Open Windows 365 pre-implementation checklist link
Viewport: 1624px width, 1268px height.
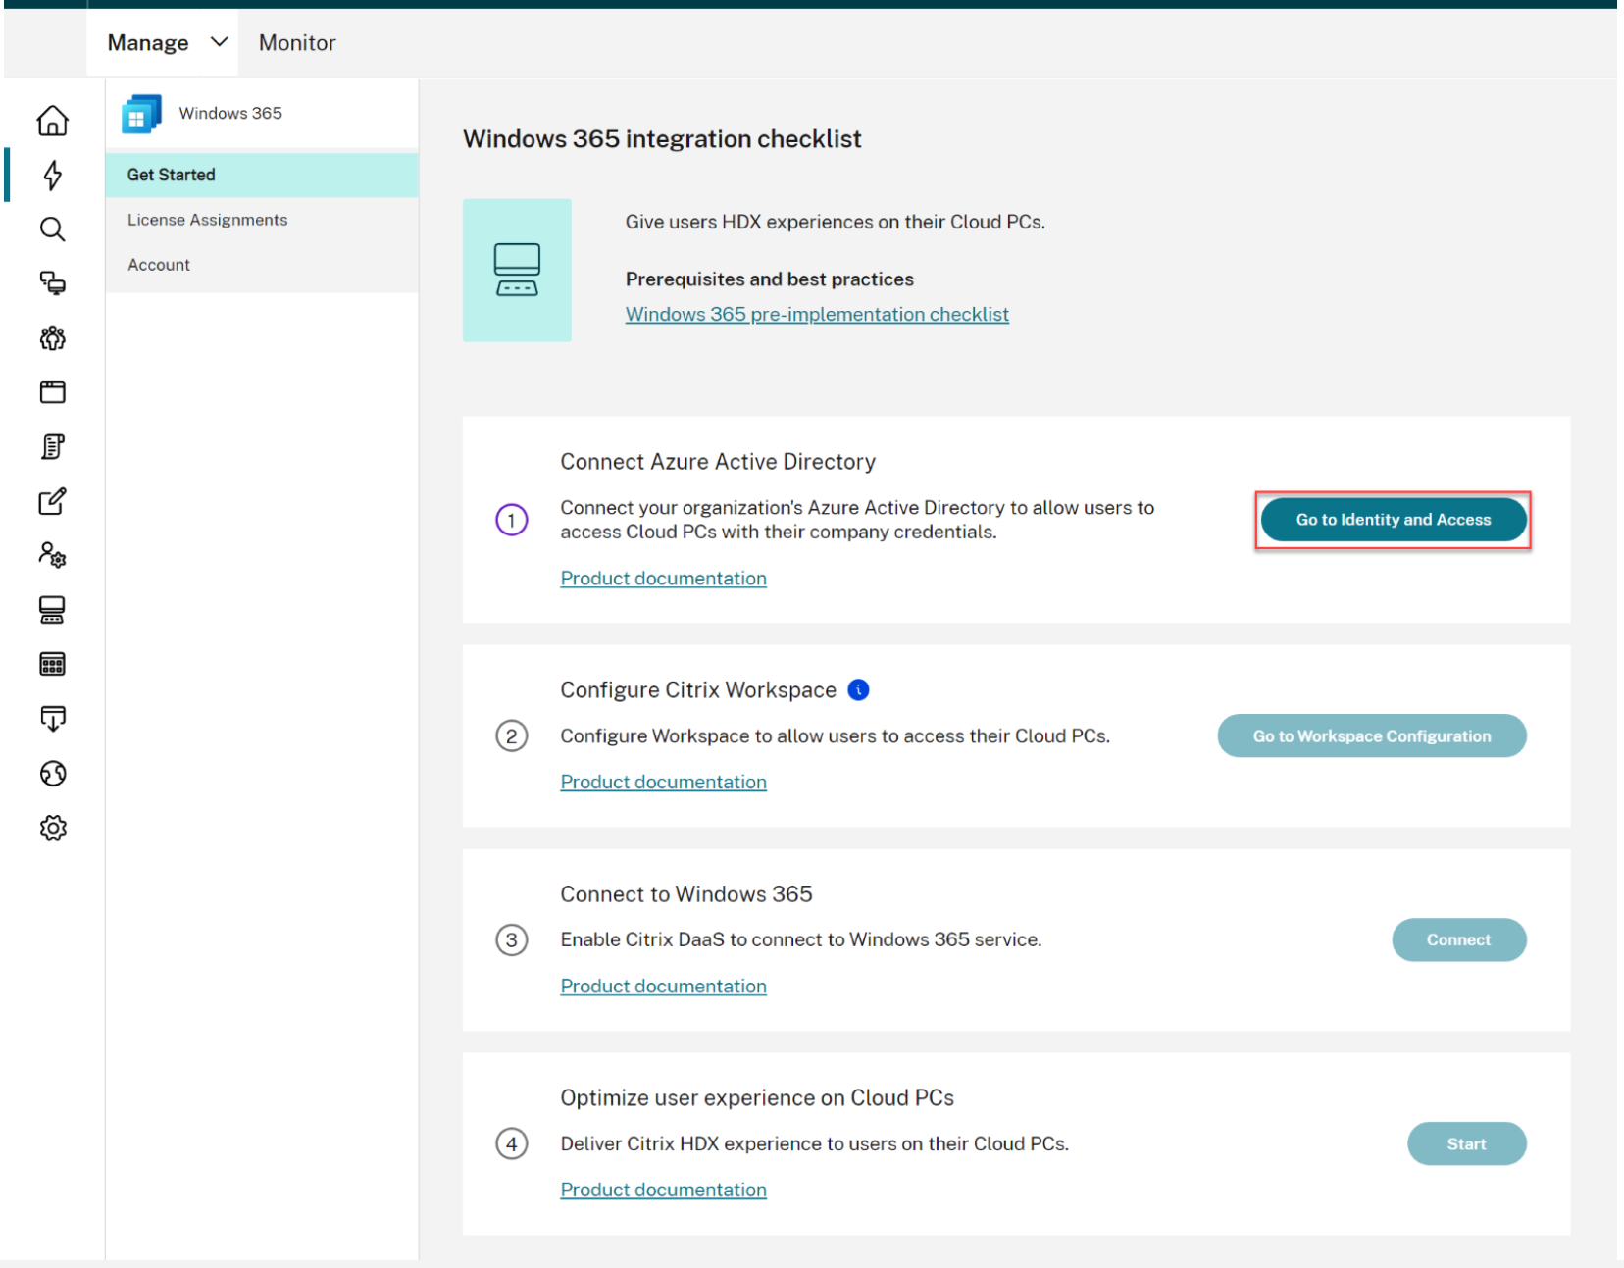pyautogui.click(x=817, y=315)
